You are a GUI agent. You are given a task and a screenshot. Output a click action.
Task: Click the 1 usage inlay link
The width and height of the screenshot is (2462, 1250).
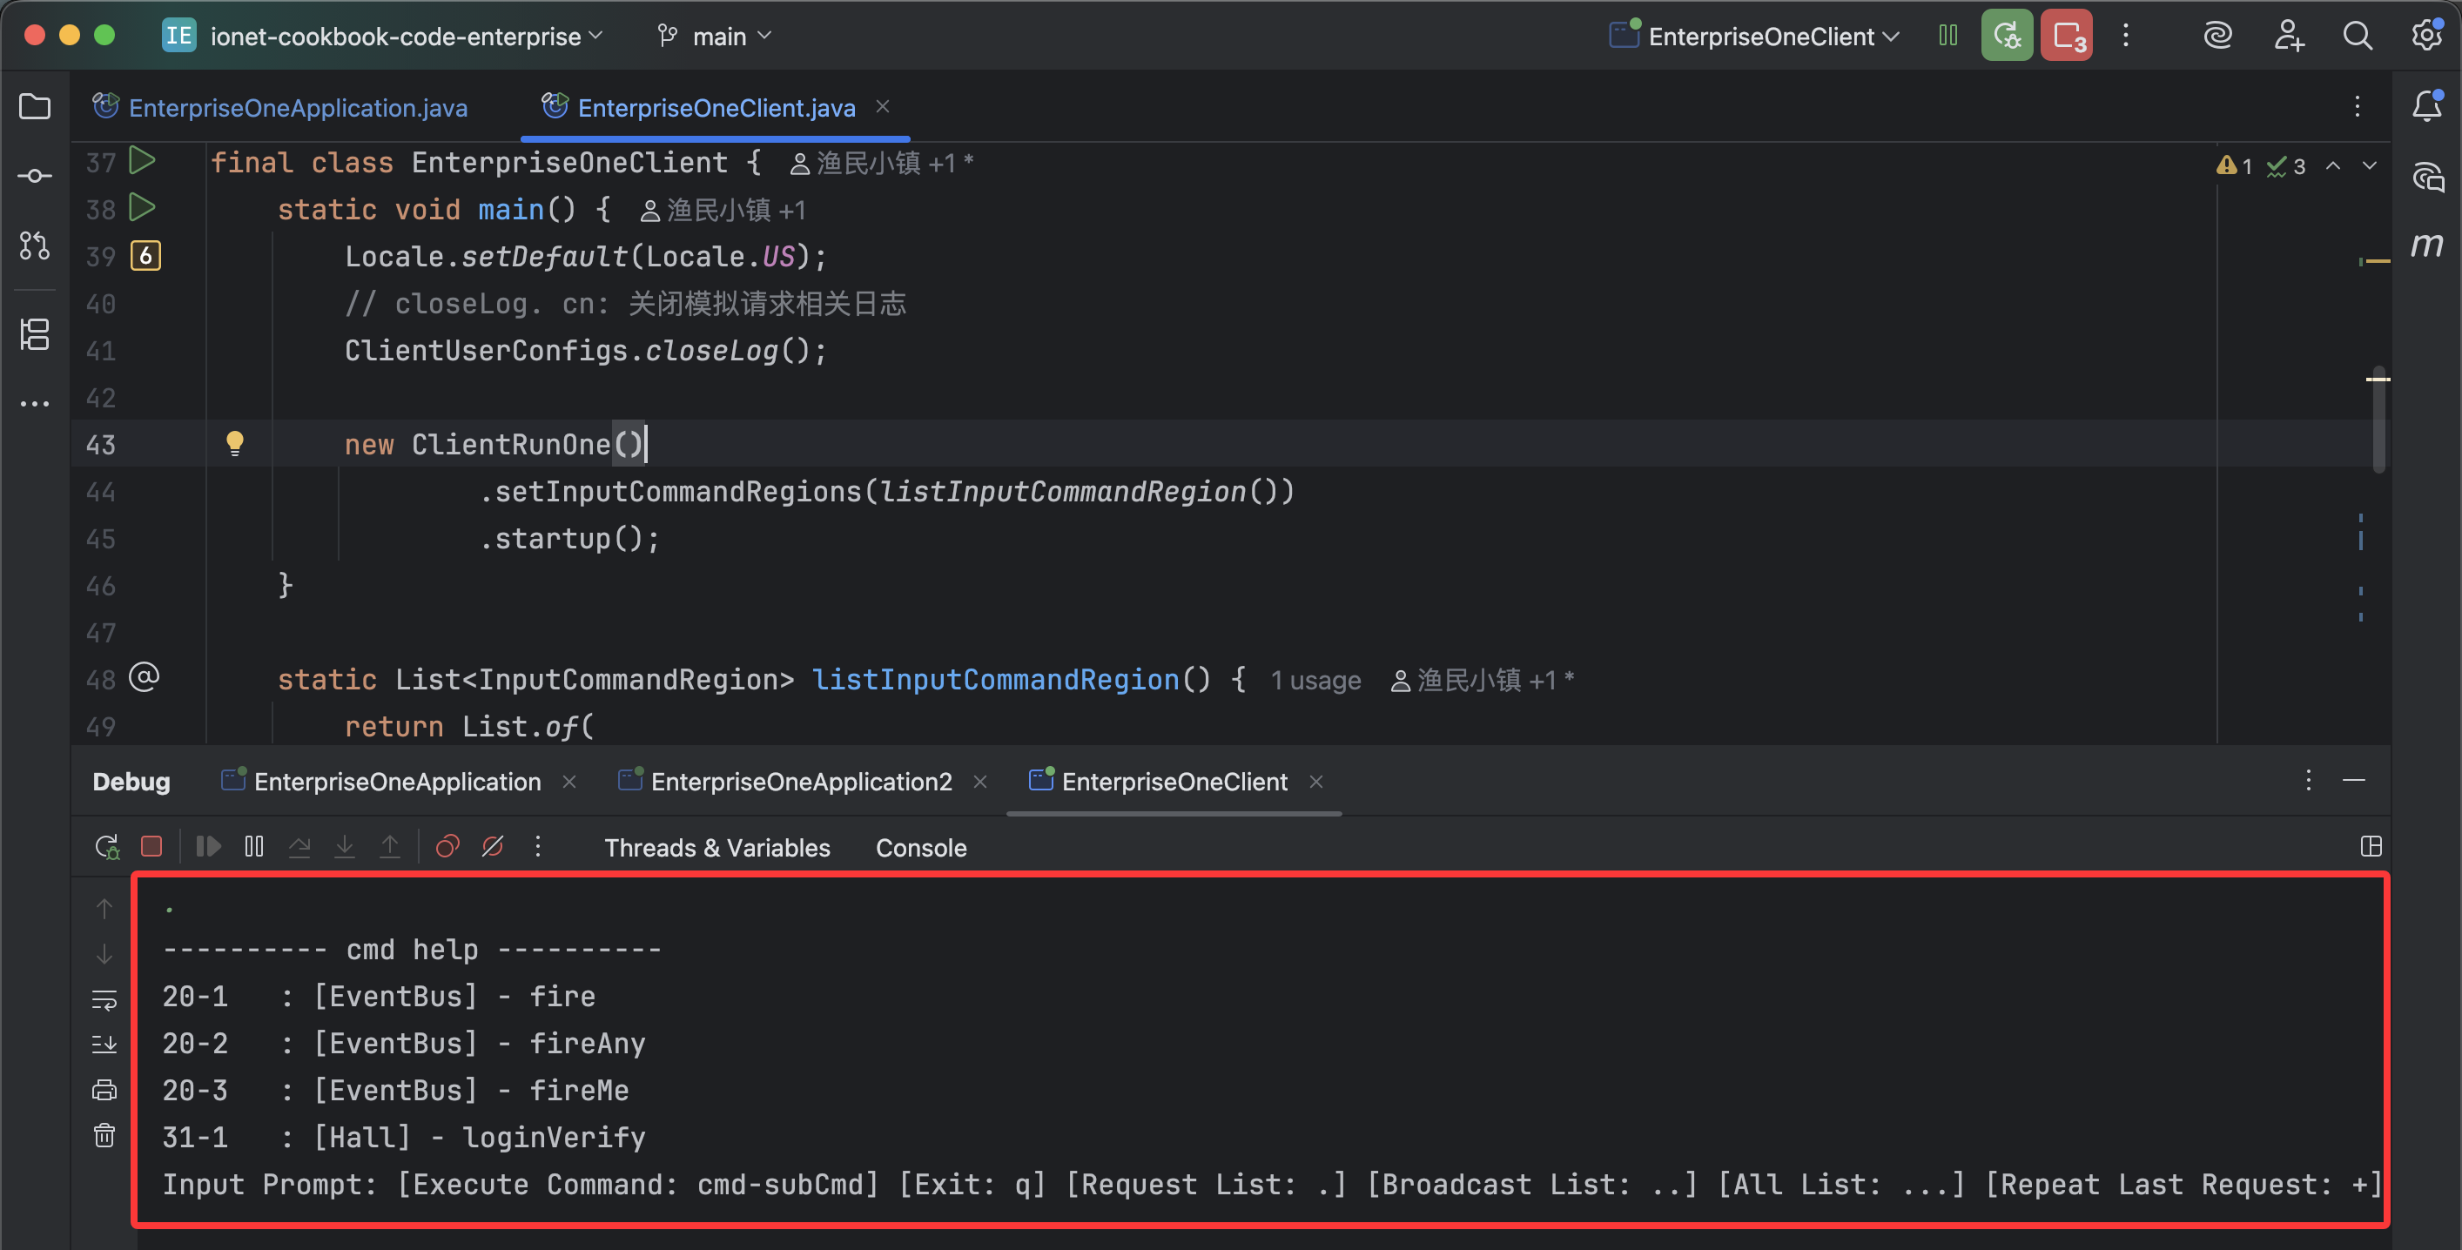[x=1315, y=681]
